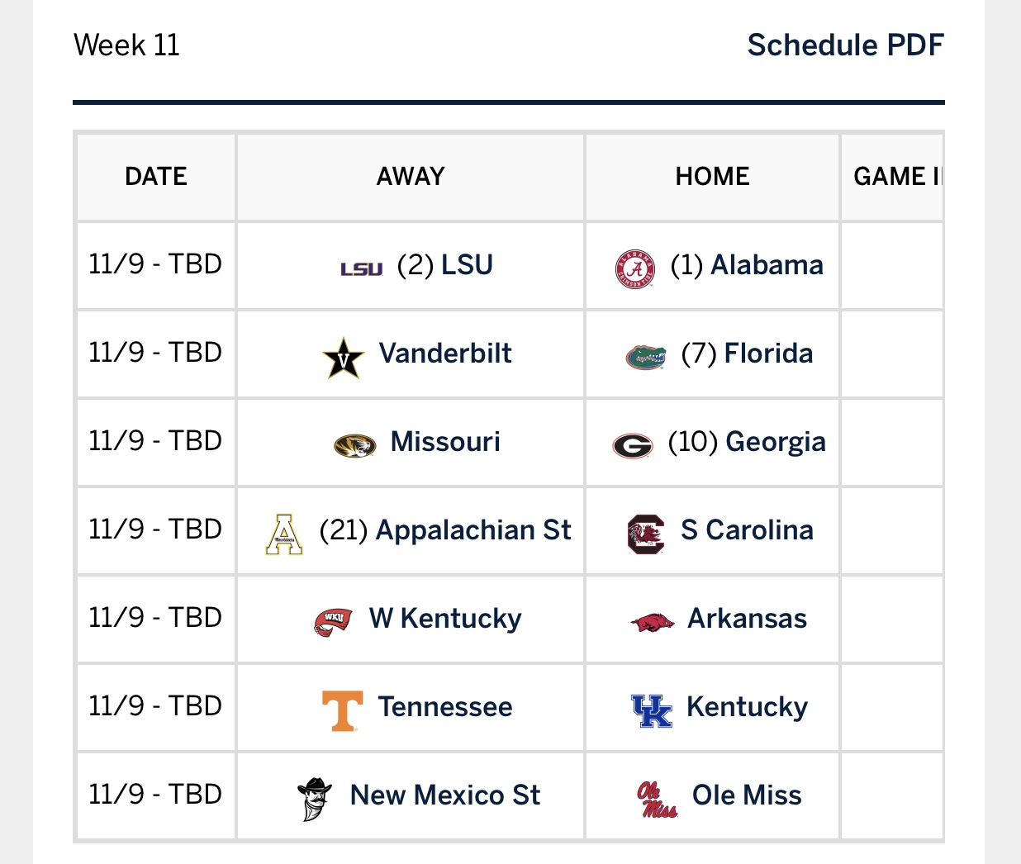Viewport: 1021px width, 864px height.
Task: Click the New Mexico State logo
Action: tap(315, 798)
